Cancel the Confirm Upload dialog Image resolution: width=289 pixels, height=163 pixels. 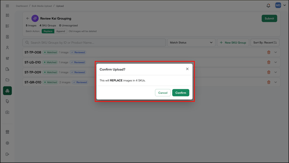[163, 93]
